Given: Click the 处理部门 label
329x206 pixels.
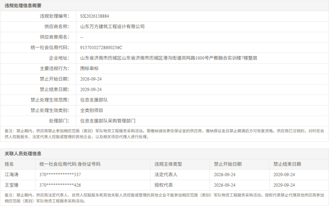Looking at the screenshot, I should coord(59,121).
